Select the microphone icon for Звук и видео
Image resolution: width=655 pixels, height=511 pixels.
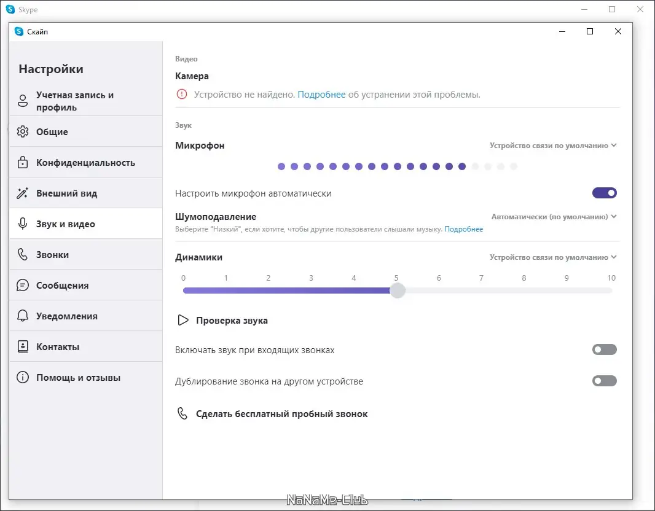22,223
